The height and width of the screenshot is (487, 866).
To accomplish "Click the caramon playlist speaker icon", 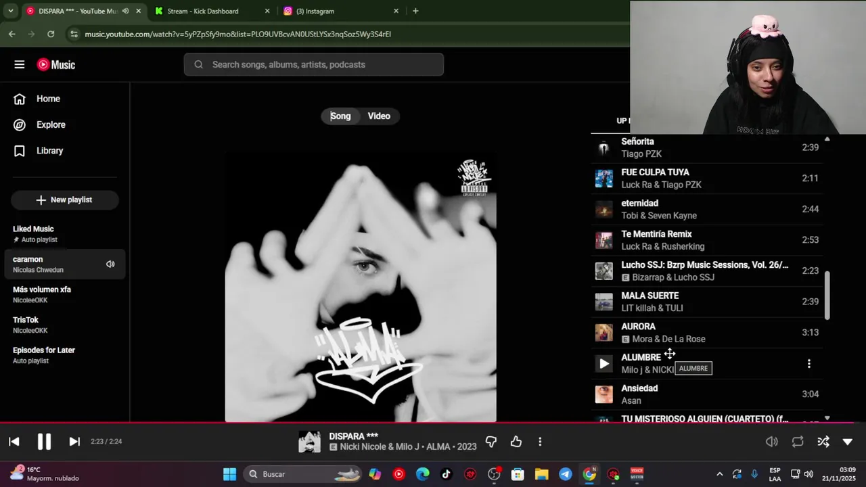I will pyautogui.click(x=110, y=264).
